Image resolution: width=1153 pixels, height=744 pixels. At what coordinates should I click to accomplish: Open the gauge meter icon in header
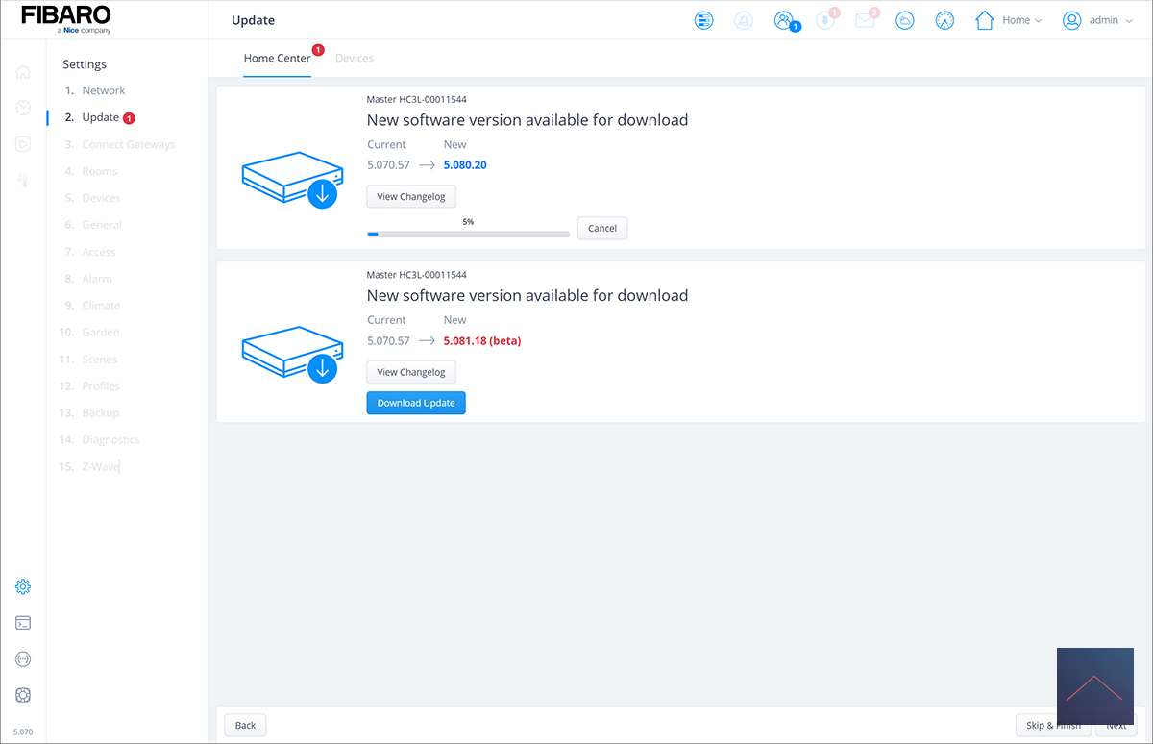pos(944,20)
